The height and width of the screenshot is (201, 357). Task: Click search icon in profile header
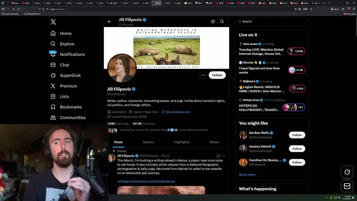pos(222,21)
